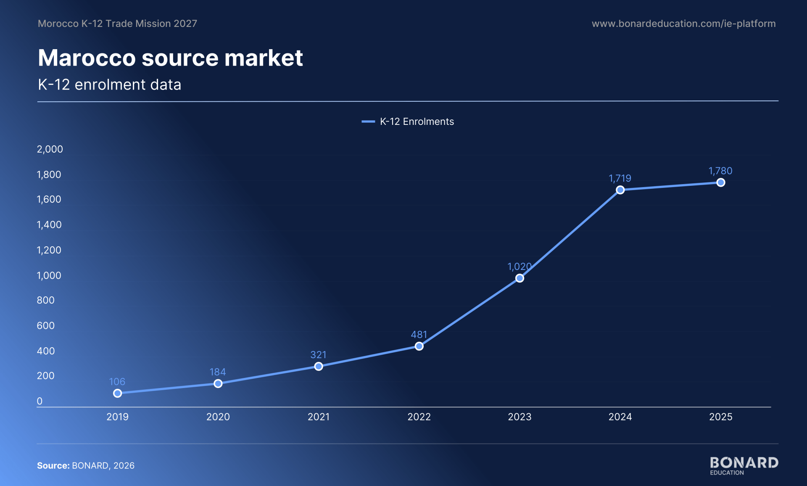Image resolution: width=807 pixels, height=486 pixels.
Task: Click the Marocco source market title
Action: (x=170, y=58)
